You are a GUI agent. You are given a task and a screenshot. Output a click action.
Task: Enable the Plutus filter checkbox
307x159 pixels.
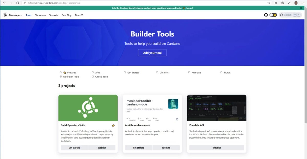[x=221, y=72]
